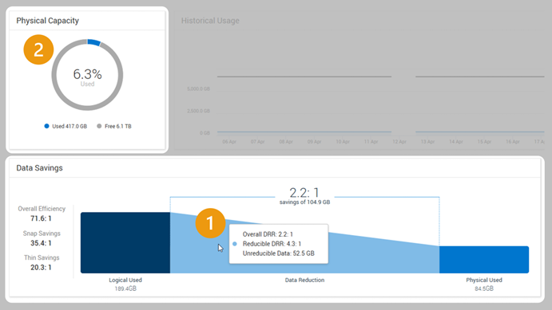Click the Reducible DRR: 4.3: 1 tooltip line
Screen dimensions: 552x310
point(272,244)
